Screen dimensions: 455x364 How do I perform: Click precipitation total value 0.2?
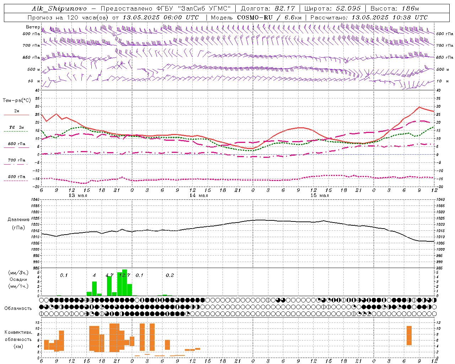170,275
